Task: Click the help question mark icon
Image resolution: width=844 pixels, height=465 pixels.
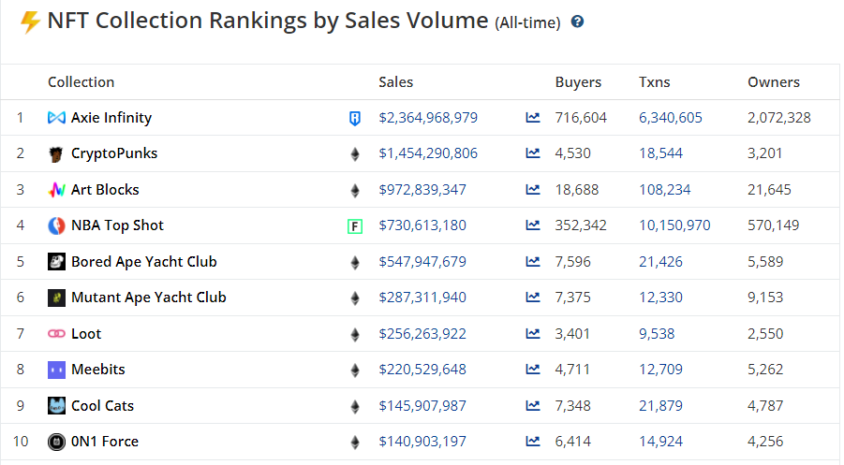Action: tap(577, 22)
